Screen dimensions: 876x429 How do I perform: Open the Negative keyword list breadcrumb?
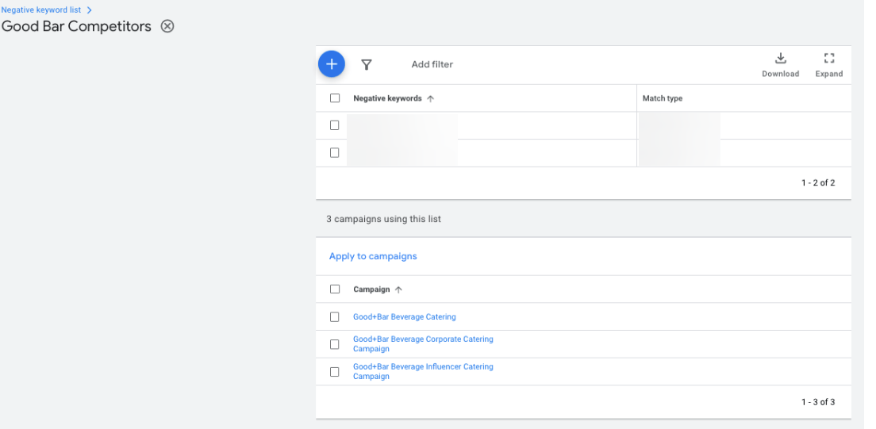click(41, 10)
